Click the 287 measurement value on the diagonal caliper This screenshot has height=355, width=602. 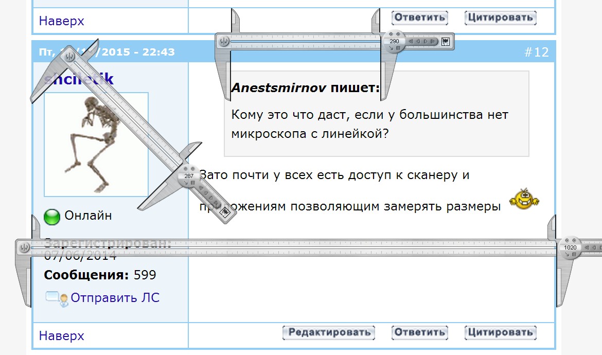point(189,176)
